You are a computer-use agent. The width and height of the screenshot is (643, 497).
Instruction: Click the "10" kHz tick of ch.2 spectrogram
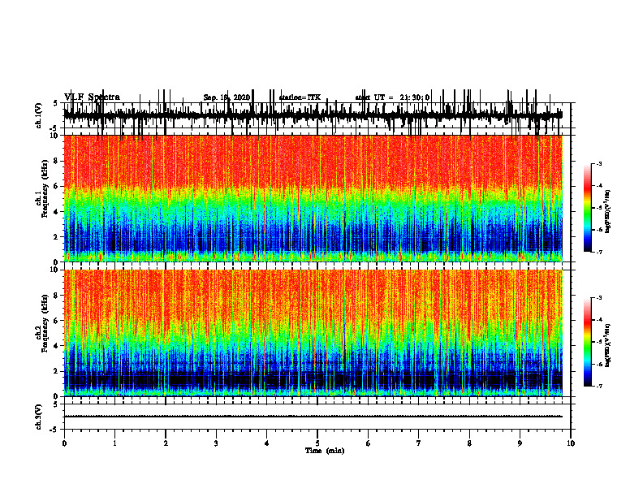[54, 270]
